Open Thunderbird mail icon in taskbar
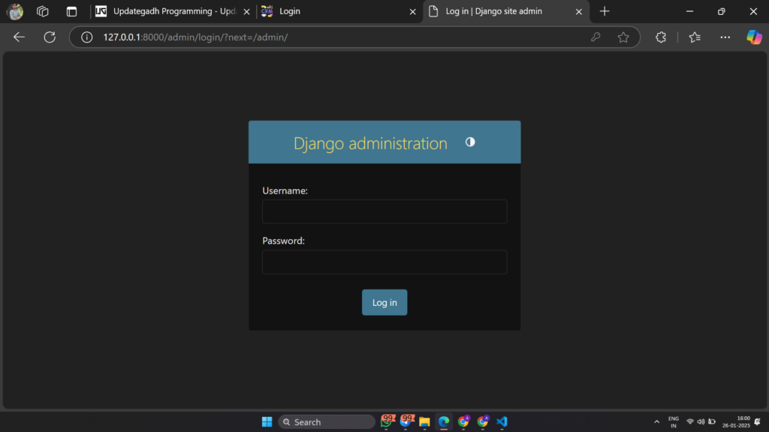The width and height of the screenshot is (769, 432). click(406, 421)
